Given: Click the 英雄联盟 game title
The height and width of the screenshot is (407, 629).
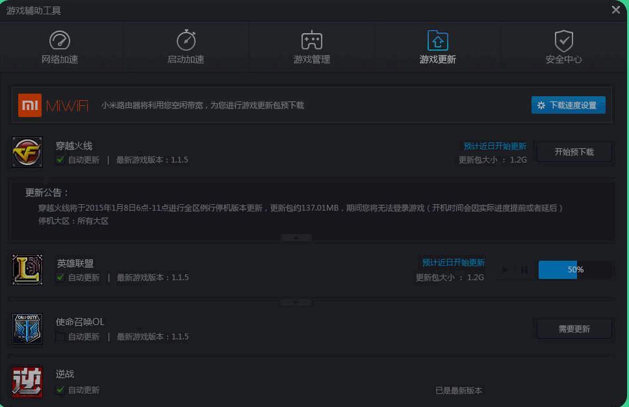Looking at the screenshot, I should pos(75,263).
